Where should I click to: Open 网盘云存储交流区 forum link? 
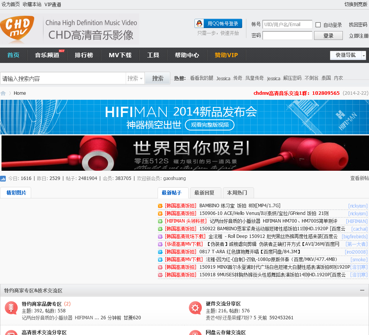pos(226,332)
